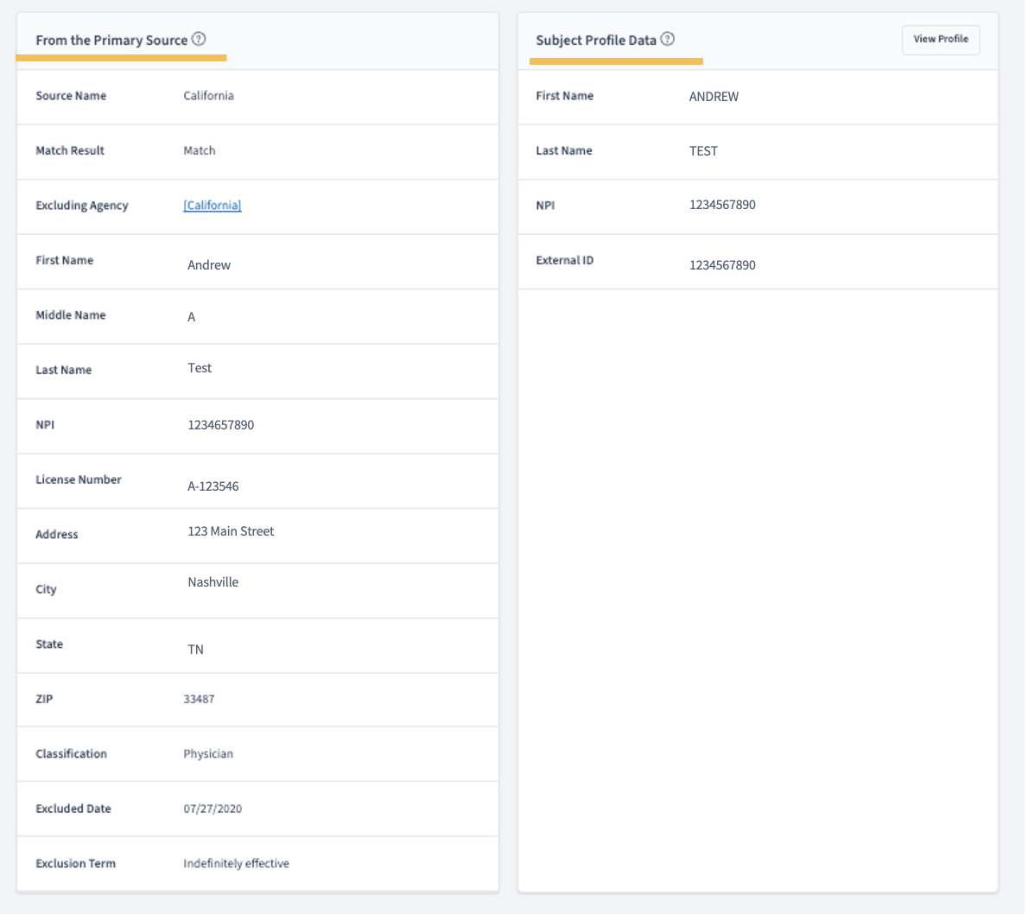The image size is (1028, 914).
Task: Click help icon beside Subject Profile Data
Action: tap(668, 40)
